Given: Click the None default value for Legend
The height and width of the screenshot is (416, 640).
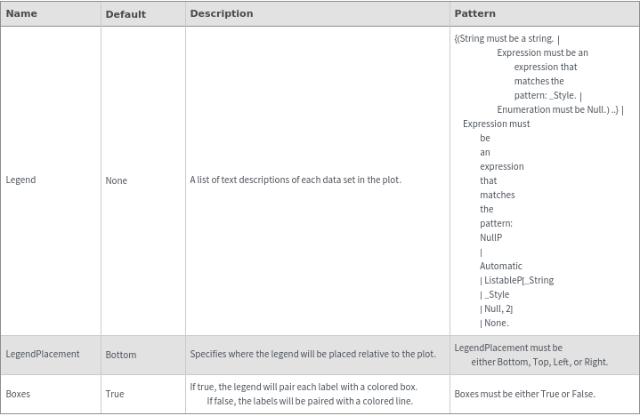Looking at the screenshot, I should [116, 180].
